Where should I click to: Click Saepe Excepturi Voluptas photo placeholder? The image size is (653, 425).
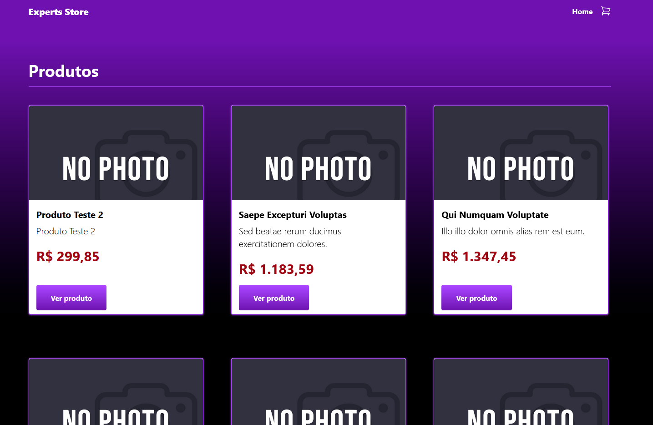319,153
